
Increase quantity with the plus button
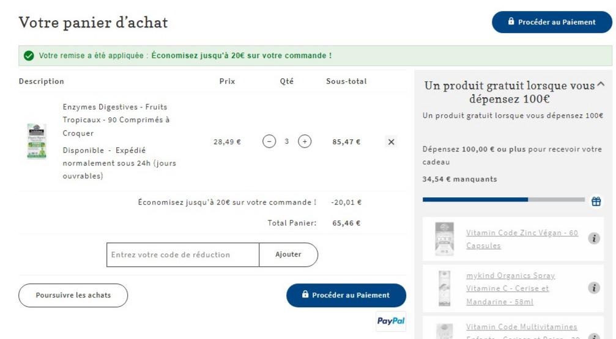point(305,141)
